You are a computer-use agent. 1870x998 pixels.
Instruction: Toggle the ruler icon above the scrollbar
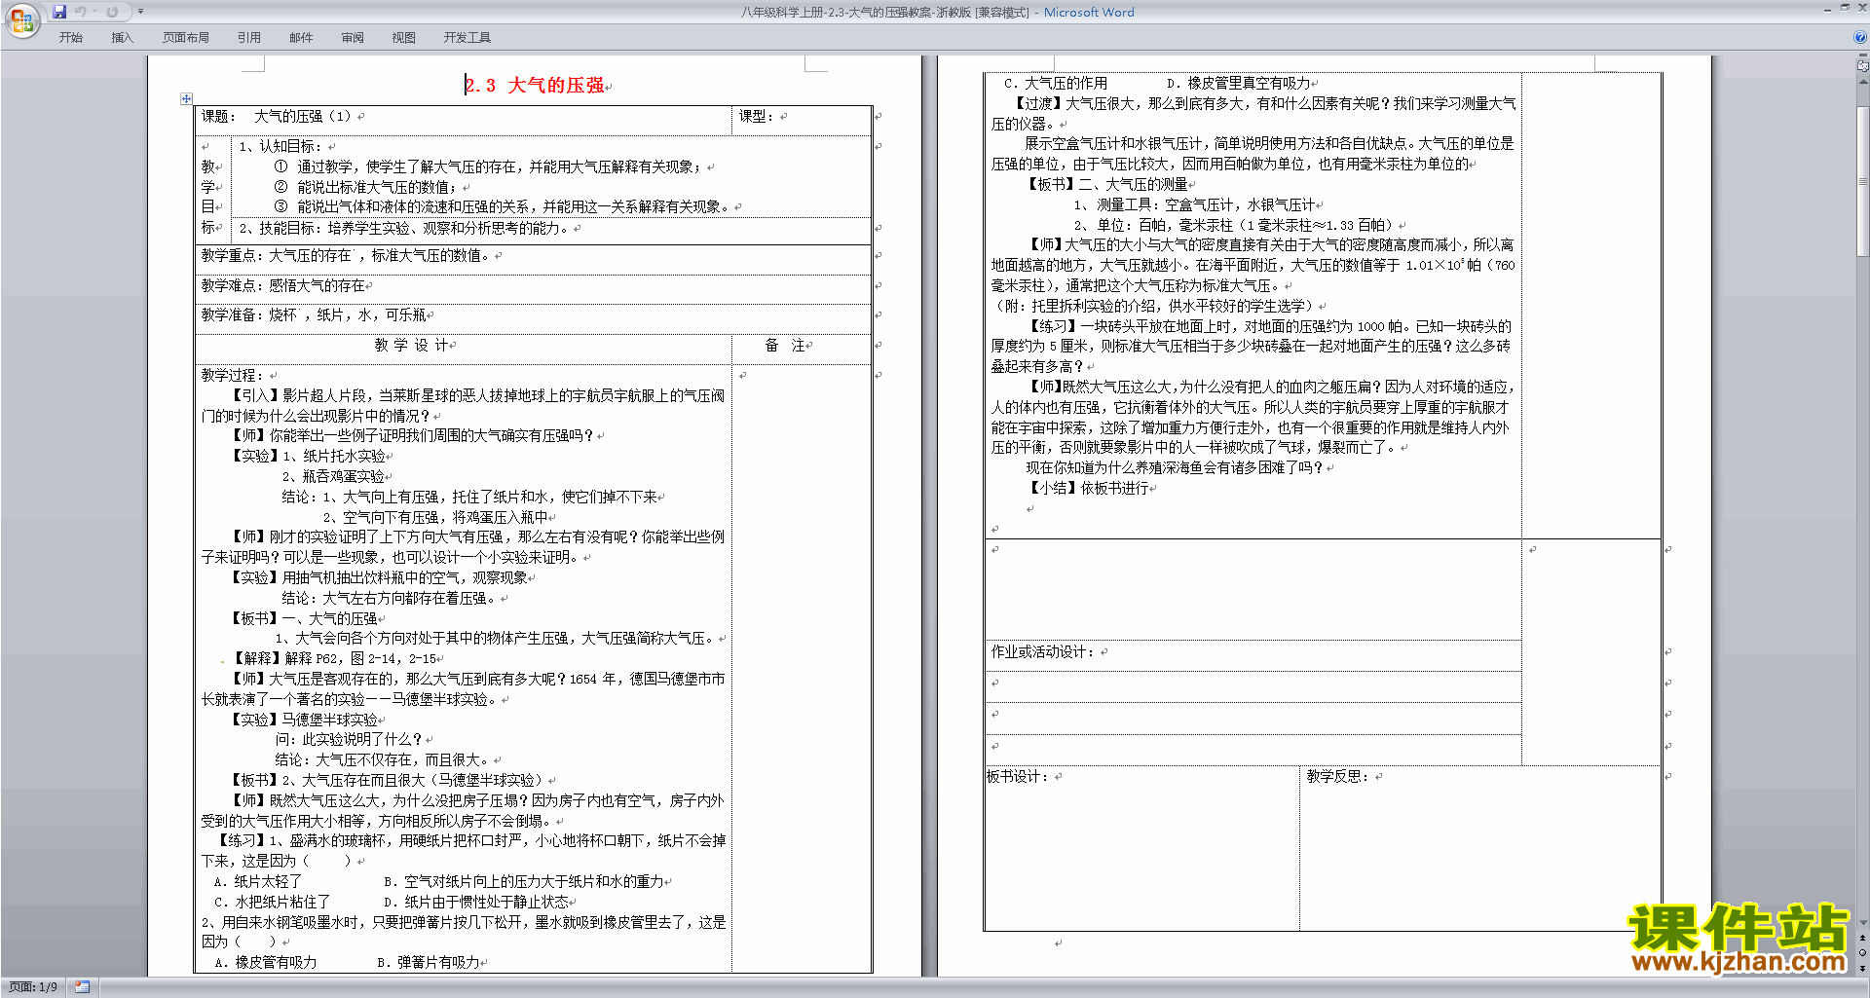pos(1863,67)
